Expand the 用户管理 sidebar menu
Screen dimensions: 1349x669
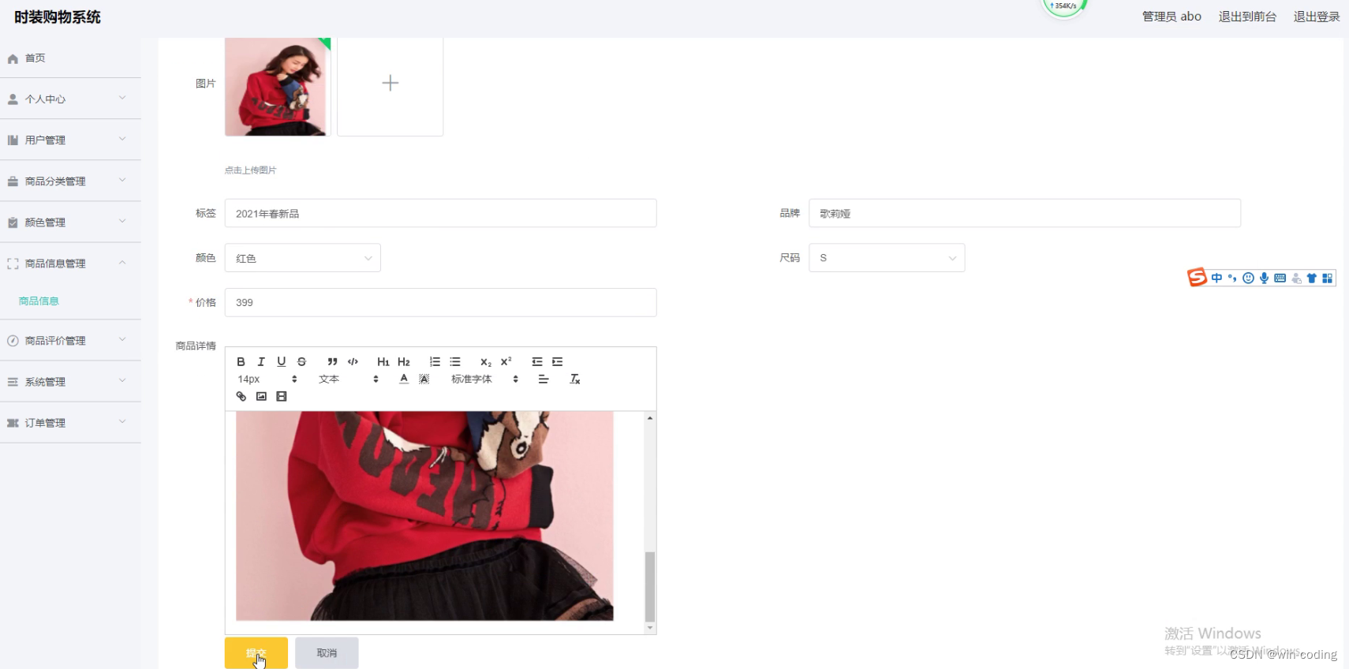[x=70, y=140]
